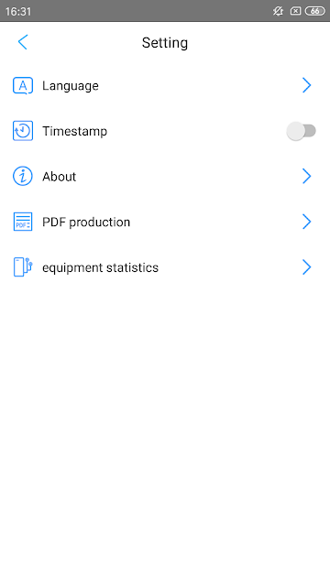Enable the Timestamp switch
The width and height of the screenshot is (330, 586).
tap(302, 131)
